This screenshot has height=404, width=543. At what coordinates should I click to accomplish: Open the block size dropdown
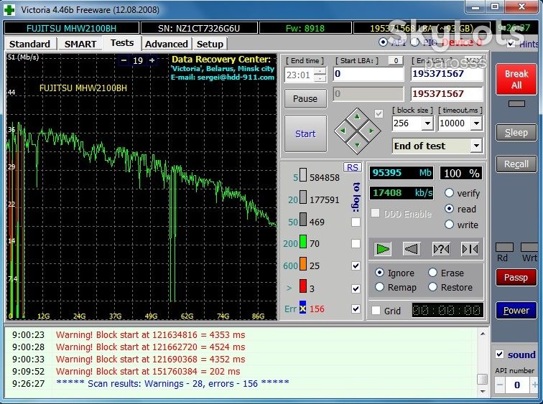(427, 123)
